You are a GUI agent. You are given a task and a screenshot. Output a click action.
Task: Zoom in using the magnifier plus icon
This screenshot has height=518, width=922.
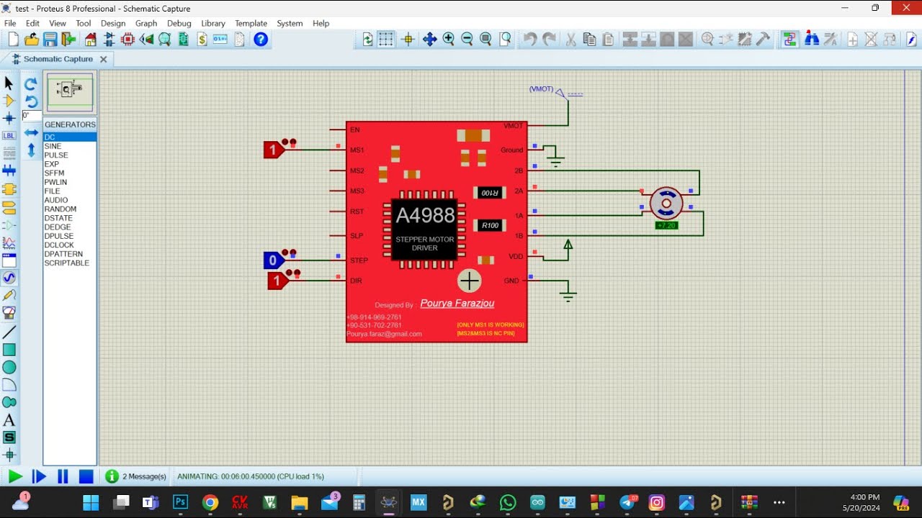pyautogui.click(x=449, y=40)
